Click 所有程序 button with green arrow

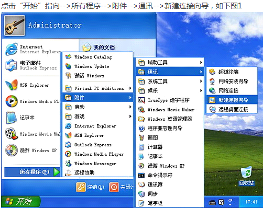click(32, 172)
